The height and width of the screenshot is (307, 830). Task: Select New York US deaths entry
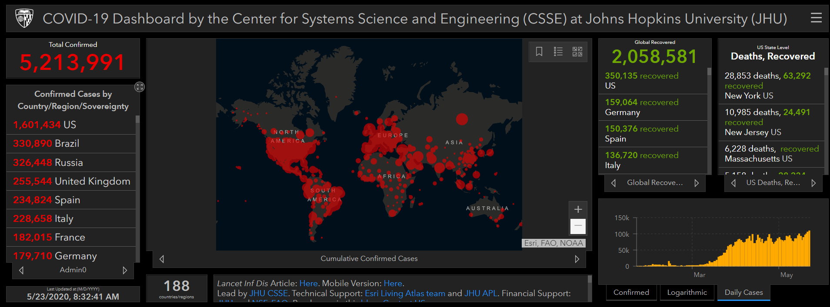click(x=771, y=86)
